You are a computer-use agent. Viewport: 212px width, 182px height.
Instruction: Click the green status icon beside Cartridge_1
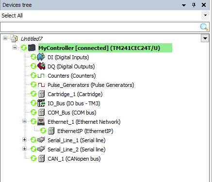click(33, 94)
